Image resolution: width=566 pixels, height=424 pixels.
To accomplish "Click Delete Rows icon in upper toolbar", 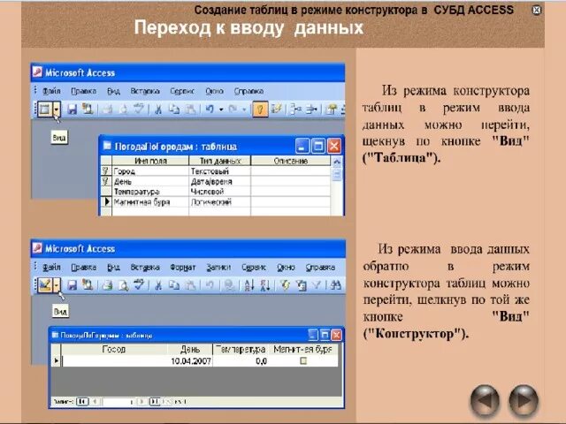I will (312, 110).
